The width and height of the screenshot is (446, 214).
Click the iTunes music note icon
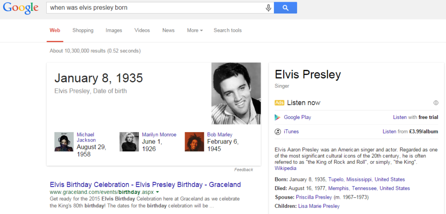[277, 132]
